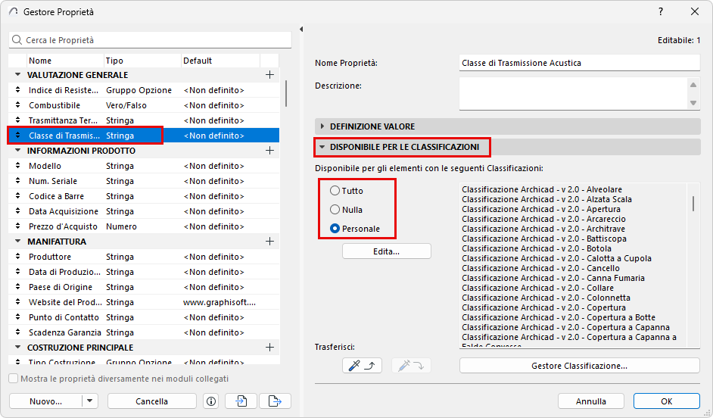Click the export properties icon
Viewport: 713px width, 418px height.
275,401
